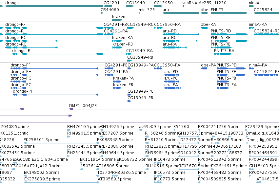
Task: Select CG4291-RA transcript
Action: [108, 34]
